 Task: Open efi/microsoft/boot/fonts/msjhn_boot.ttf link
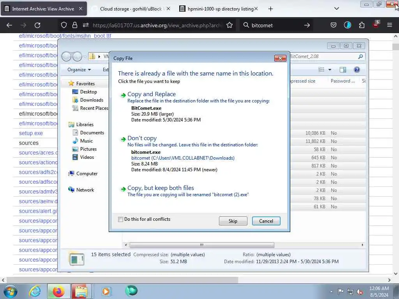[x=65, y=36]
